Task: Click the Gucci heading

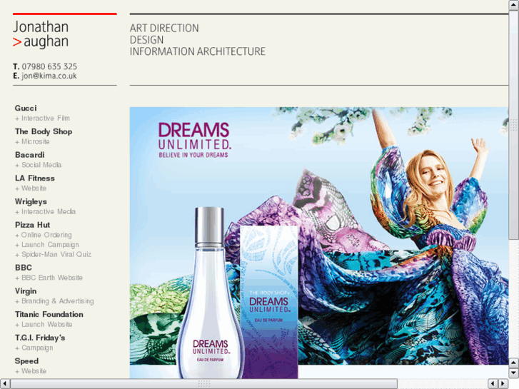Action: click(x=26, y=108)
